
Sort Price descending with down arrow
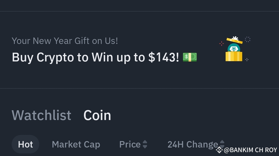pos(145,147)
